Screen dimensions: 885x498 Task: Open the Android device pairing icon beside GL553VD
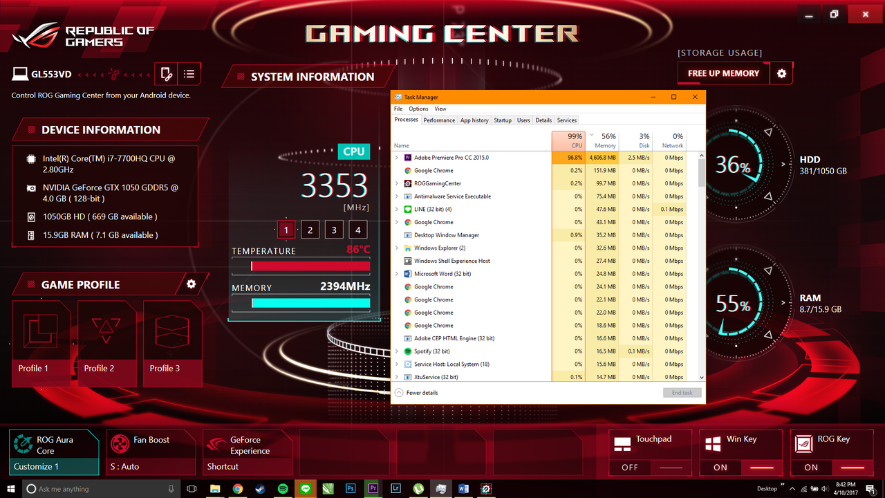coord(165,73)
